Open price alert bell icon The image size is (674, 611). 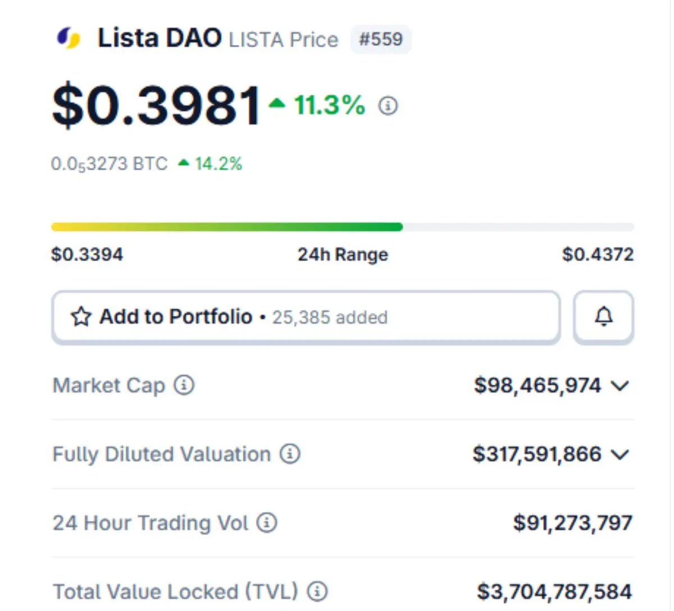click(603, 317)
